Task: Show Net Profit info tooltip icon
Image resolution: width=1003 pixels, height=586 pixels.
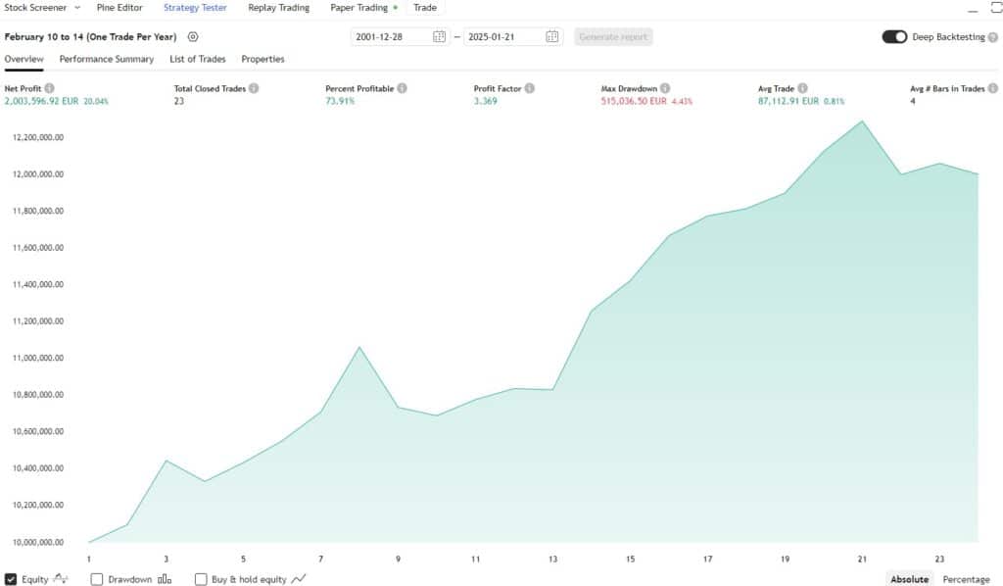Action: [50, 88]
